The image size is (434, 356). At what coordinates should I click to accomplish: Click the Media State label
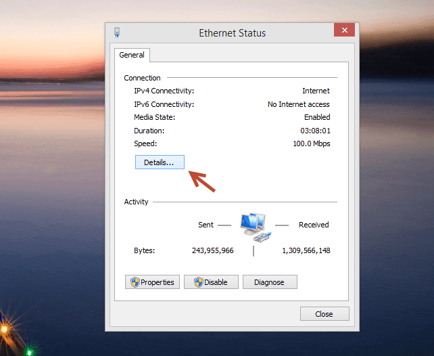pos(154,117)
